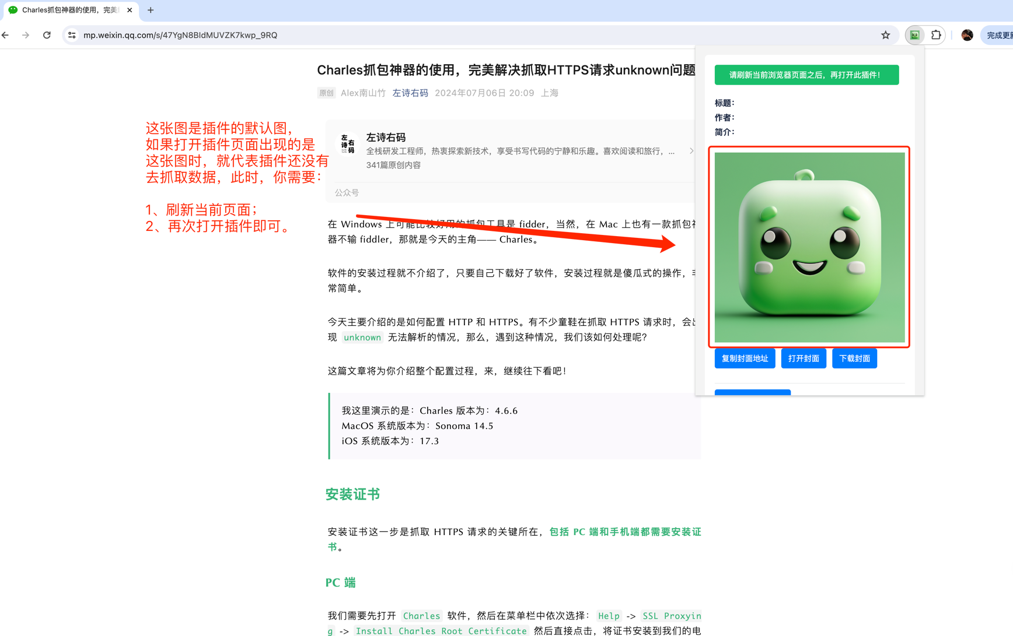Click 下载封面 button
This screenshot has width=1013, height=636.
854,359
